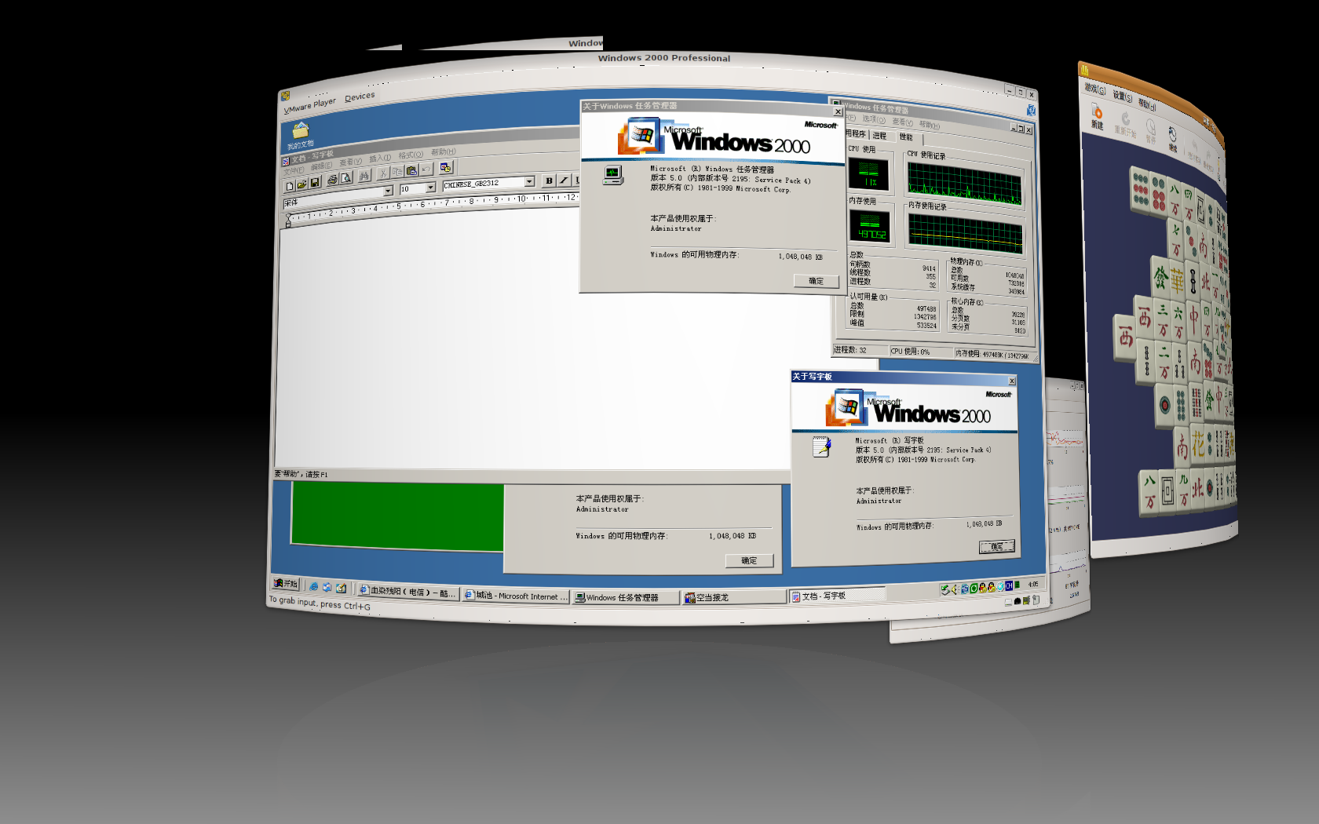
Task: Close the 关于写字板 dialog
Action: (1012, 381)
